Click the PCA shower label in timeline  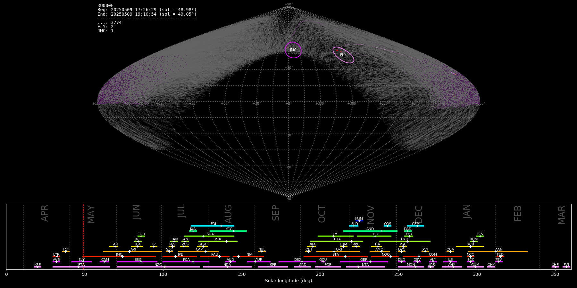pos(186,260)
